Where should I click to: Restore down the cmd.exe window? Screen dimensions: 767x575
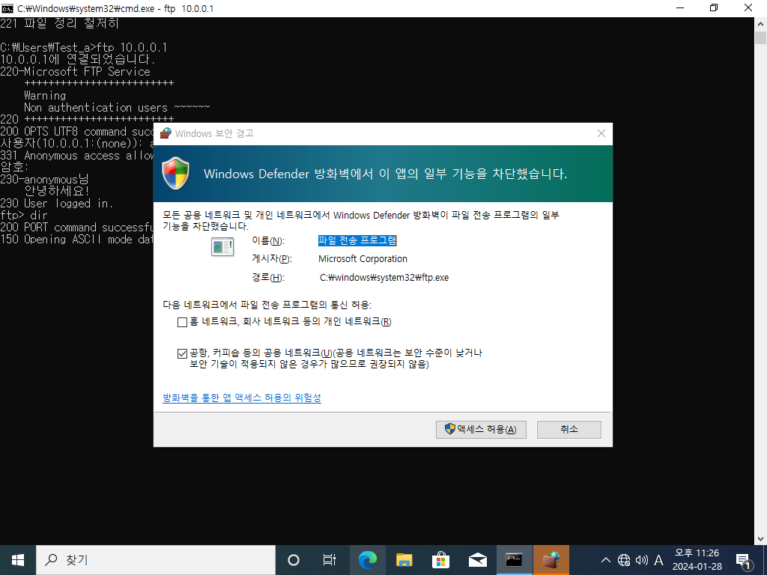click(714, 8)
